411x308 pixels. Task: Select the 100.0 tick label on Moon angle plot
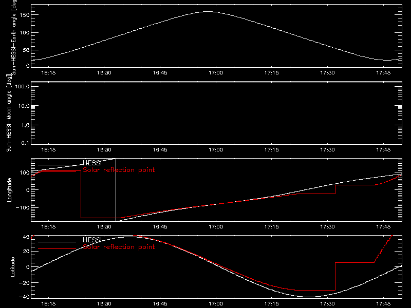coord(22,86)
